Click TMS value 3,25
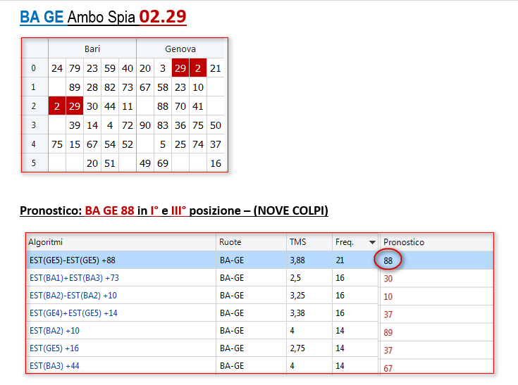Screen dimensions: 518x385 point(297,296)
